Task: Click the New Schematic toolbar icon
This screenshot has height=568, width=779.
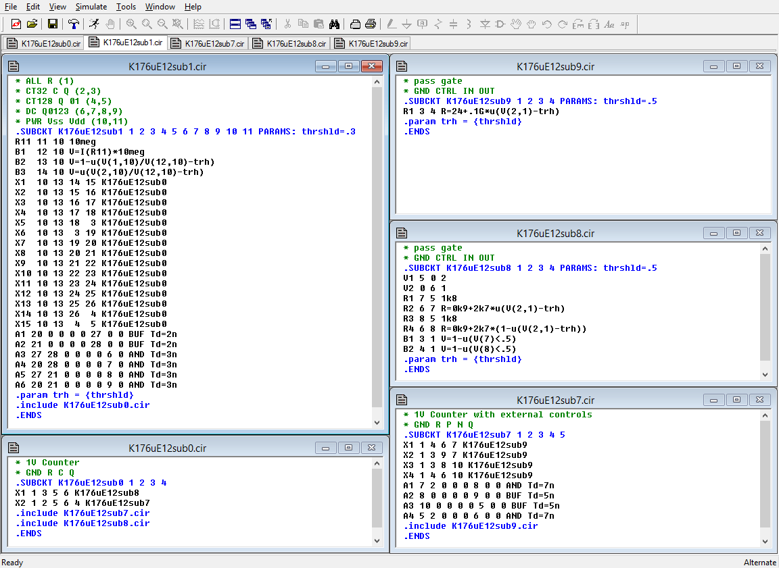Action: (x=16, y=24)
